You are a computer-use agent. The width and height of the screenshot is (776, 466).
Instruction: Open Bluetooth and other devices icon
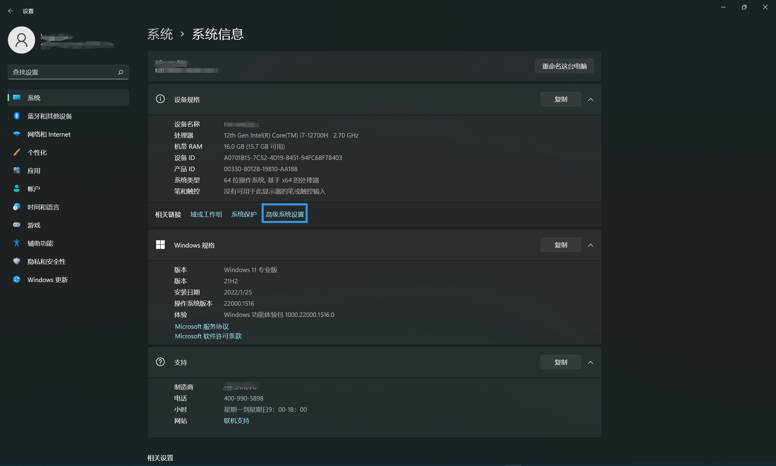(17, 116)
